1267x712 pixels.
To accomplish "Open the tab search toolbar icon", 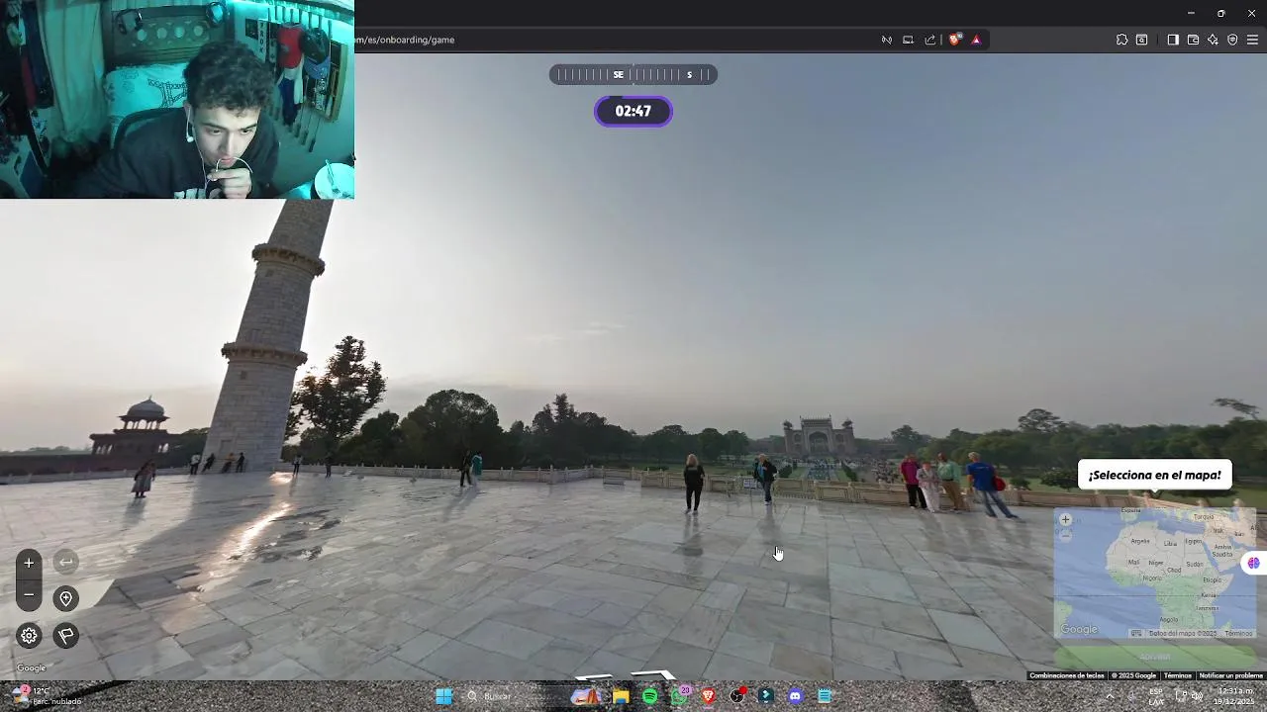I will click(1141, 40).
